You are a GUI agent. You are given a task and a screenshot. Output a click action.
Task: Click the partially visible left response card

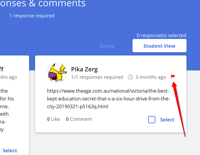(x=14, y=105)
